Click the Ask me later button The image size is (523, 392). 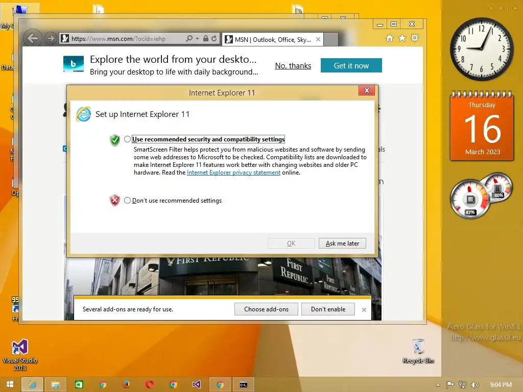click(x=342, y=243)
